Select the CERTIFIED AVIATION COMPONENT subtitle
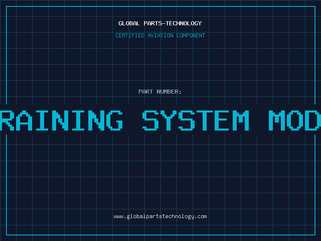 [x=160, y=35]
